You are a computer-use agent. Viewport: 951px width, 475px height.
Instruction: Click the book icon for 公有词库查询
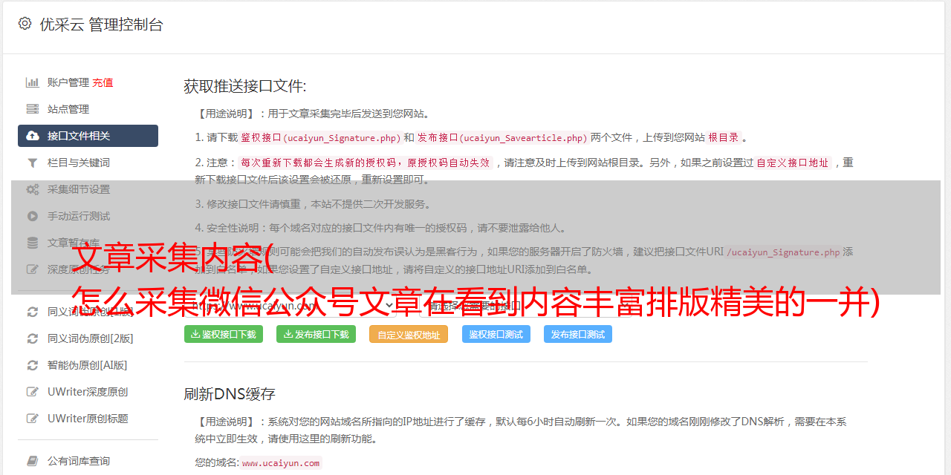point(33,461)
